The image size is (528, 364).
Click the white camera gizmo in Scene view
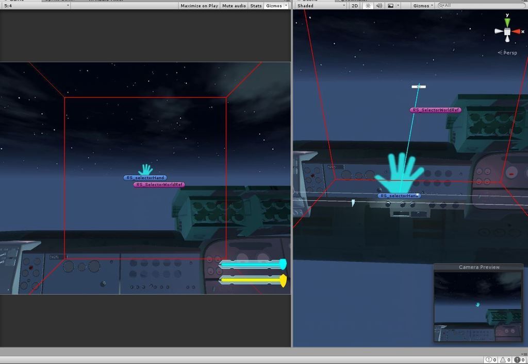(419, 86)
